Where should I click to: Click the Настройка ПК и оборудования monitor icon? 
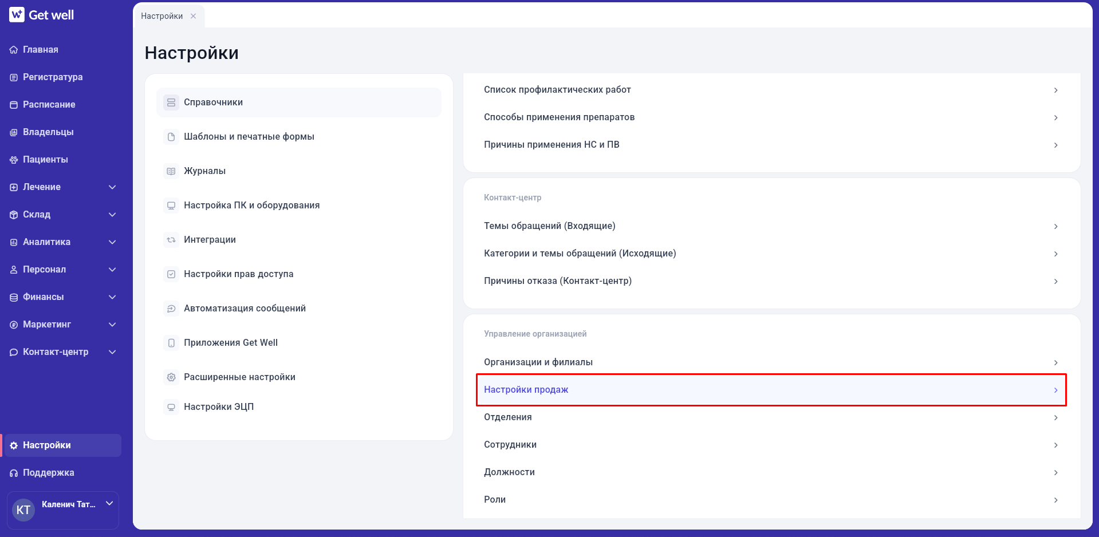click(x=171, y=206)
